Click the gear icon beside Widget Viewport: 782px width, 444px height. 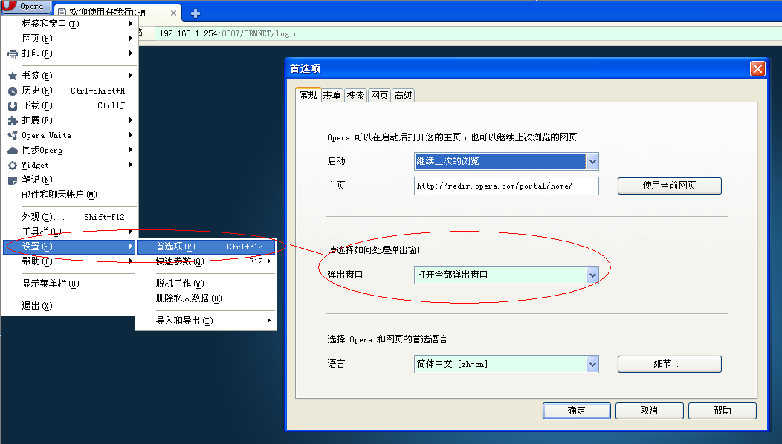13,165
